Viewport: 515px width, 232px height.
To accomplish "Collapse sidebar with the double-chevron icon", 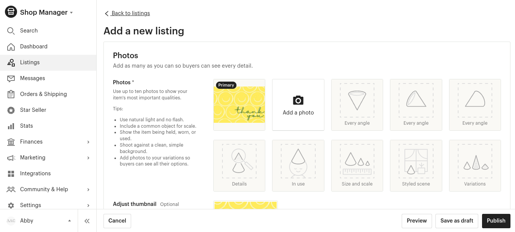I will 87,221.
